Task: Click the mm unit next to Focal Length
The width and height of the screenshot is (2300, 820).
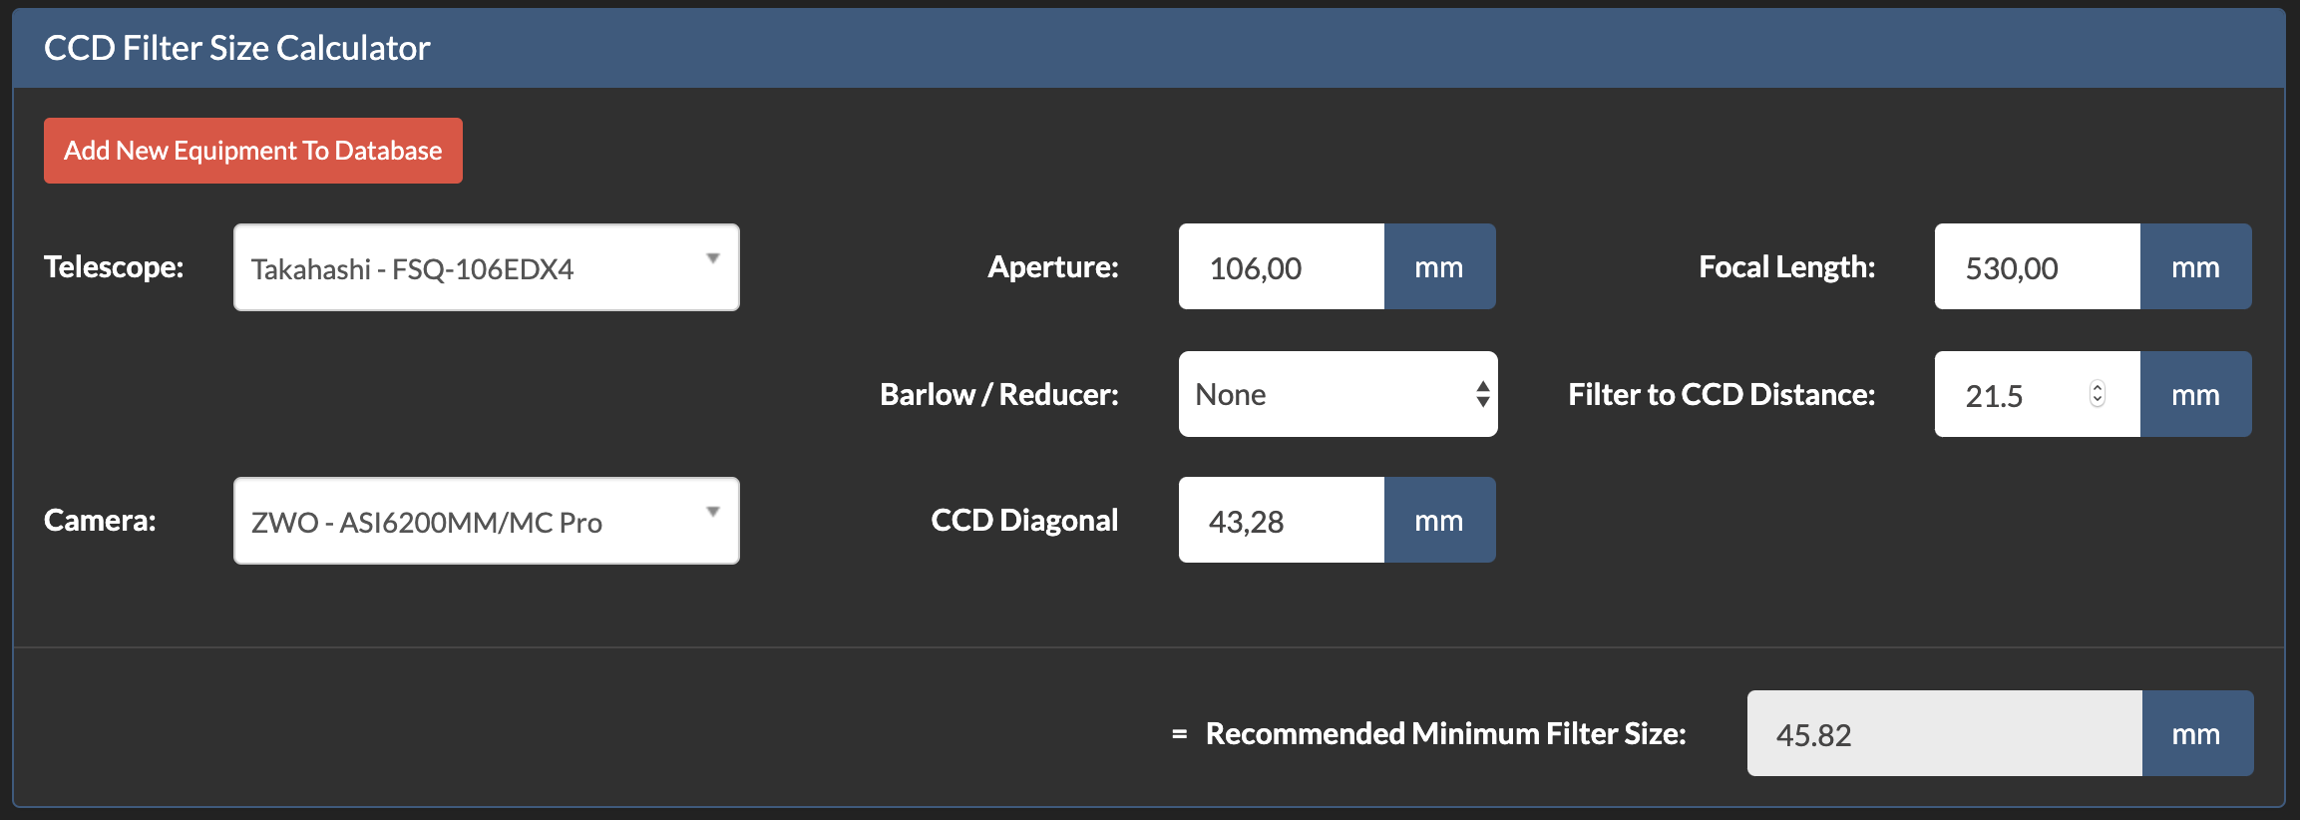Action: (2195, 267)
